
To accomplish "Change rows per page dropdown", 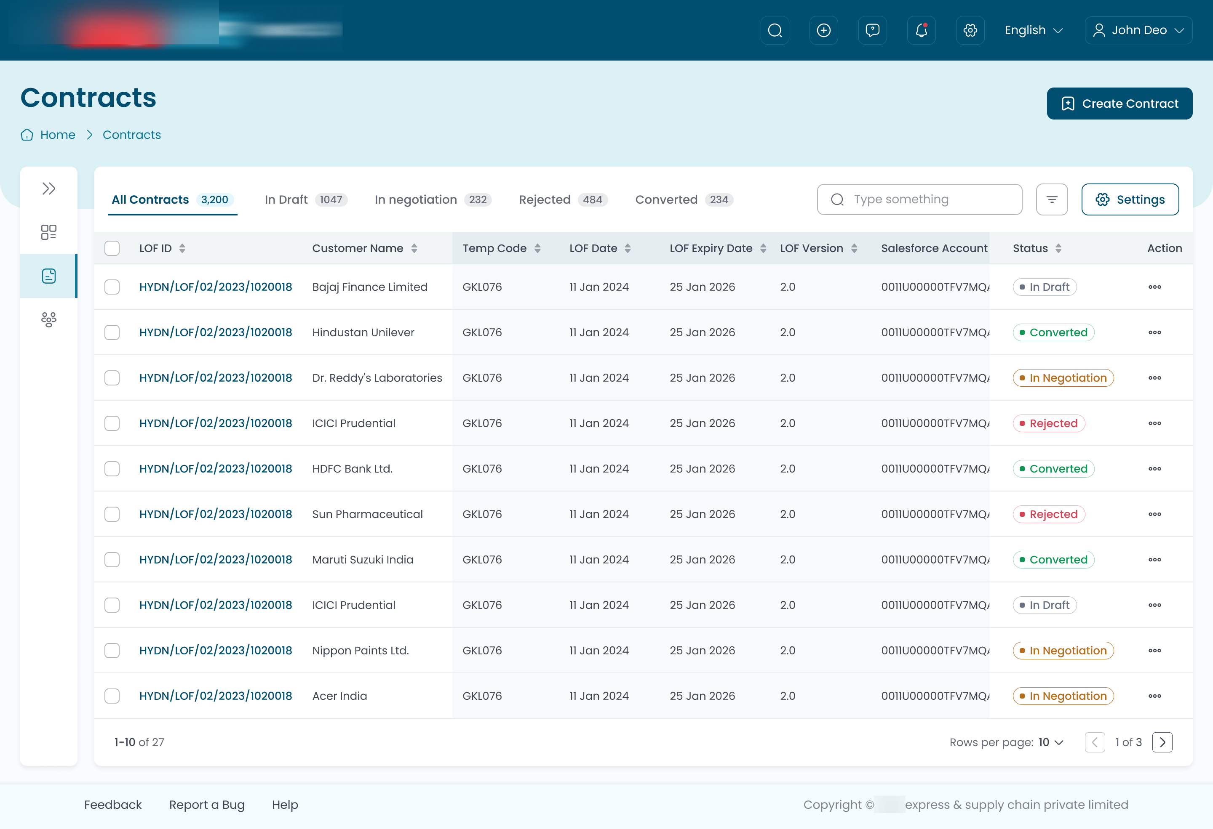I will 1051,742.
